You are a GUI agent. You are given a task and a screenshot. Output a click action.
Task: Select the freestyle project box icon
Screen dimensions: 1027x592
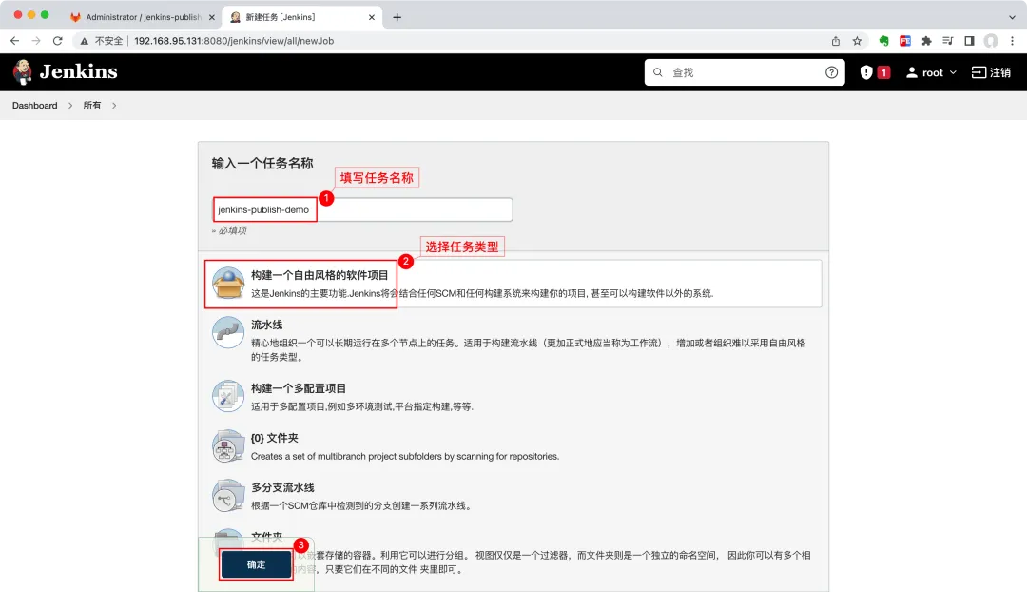[x=228, y=284]
